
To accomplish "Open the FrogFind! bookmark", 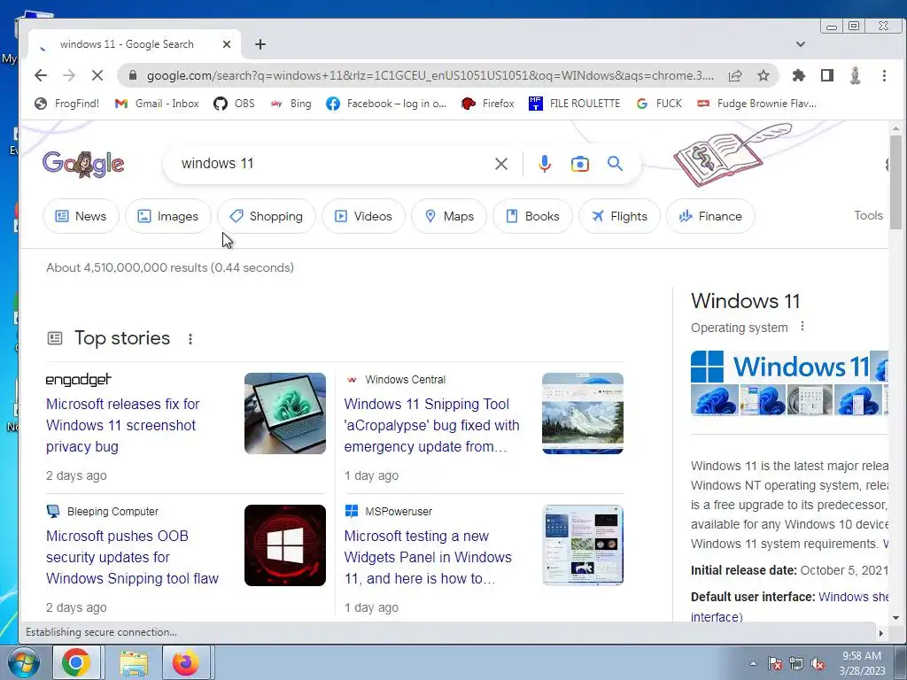I will pos(66,104).
